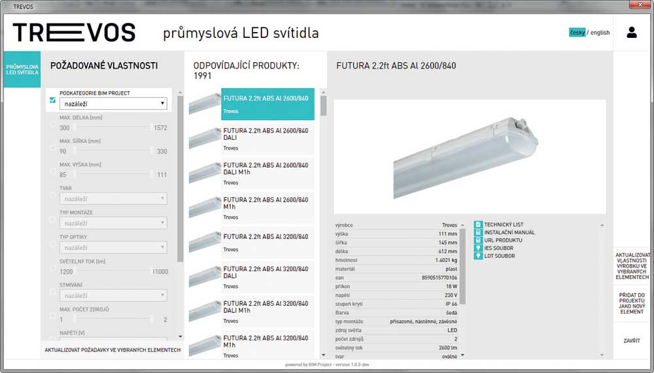Click the URL produktu icon
The height and width of the screenshot is (373, 654).
pos(479,240)
